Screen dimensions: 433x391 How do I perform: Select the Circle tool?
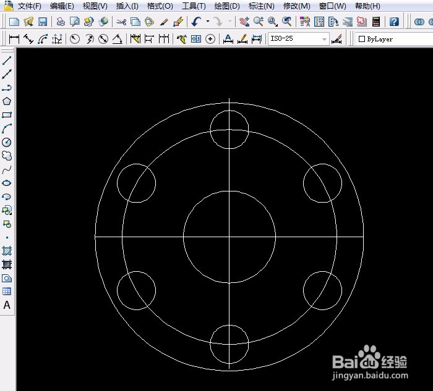point(7,142)
